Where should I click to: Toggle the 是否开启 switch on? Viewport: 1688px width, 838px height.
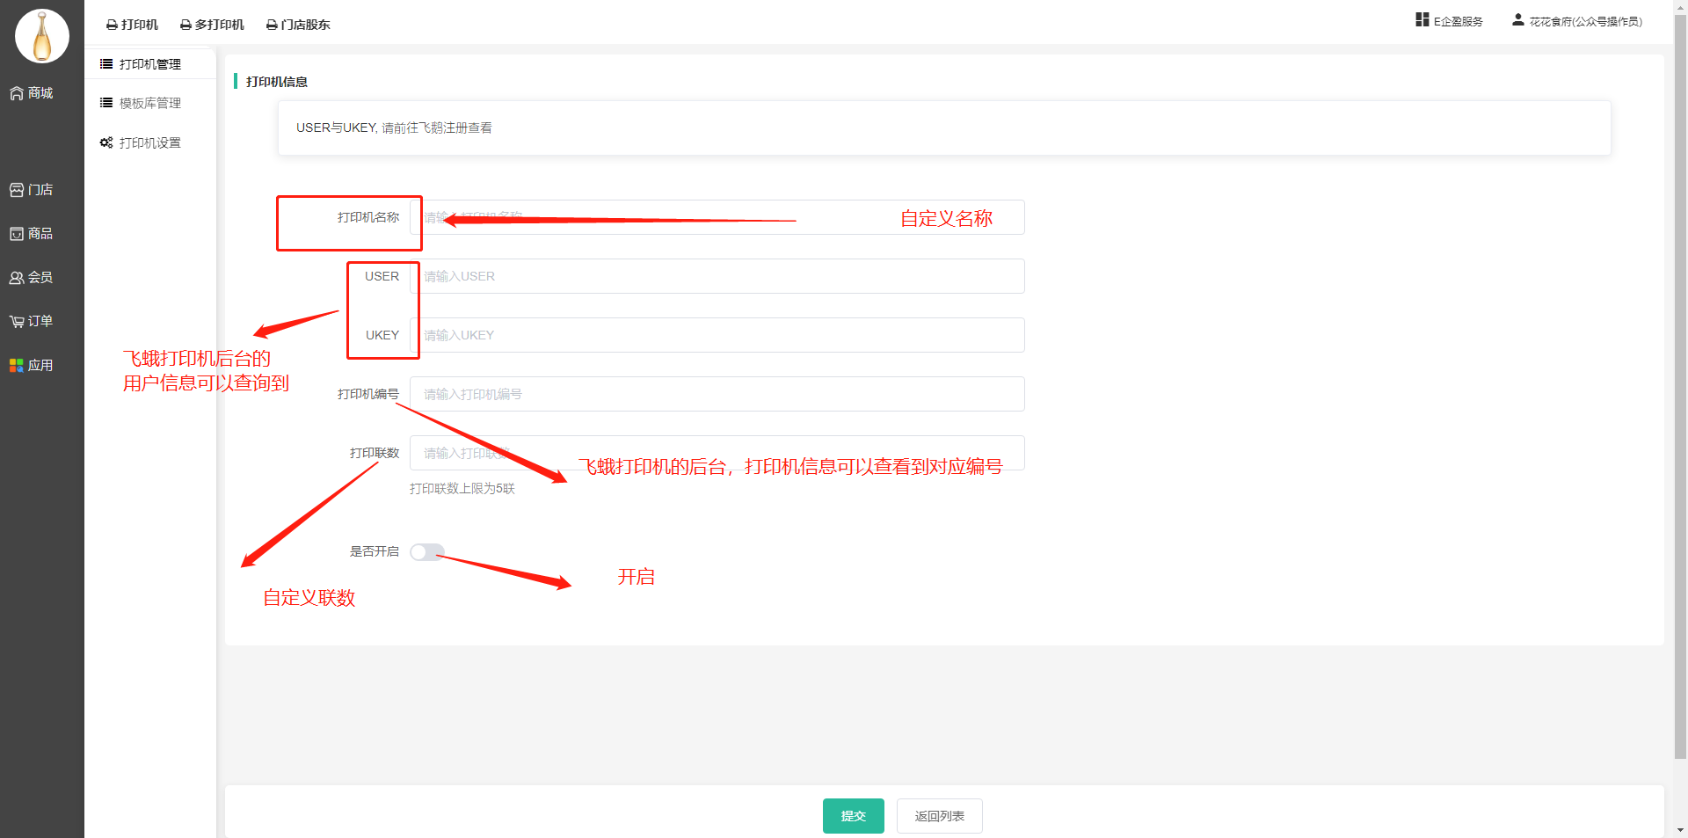427,552
